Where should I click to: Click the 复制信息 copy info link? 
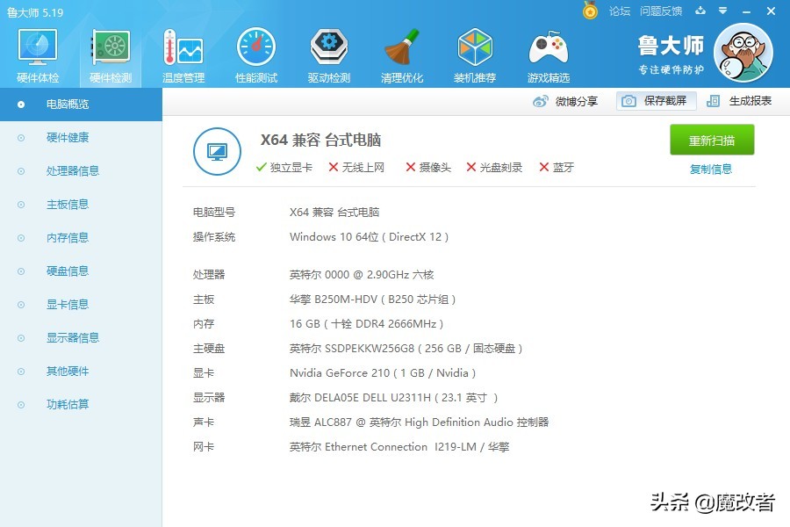point(711,169)
